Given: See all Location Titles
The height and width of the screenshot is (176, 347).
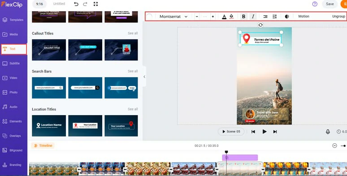Looking at the screenshot, I should [x=133, y=109].
